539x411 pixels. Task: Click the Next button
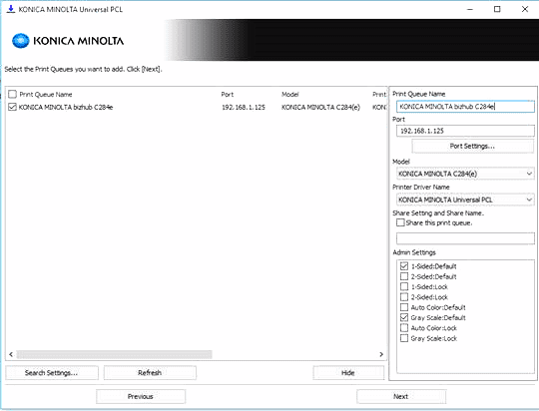coord(401,397)
